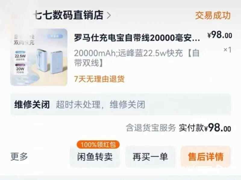
Task: Tap the 100%领红包 orange badge
Action: (x=98, y=144)
